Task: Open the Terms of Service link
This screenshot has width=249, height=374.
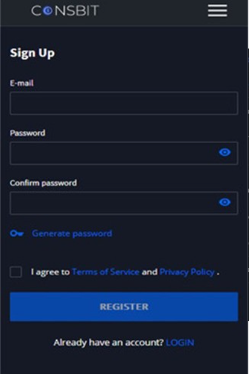Action: [105, 272]
